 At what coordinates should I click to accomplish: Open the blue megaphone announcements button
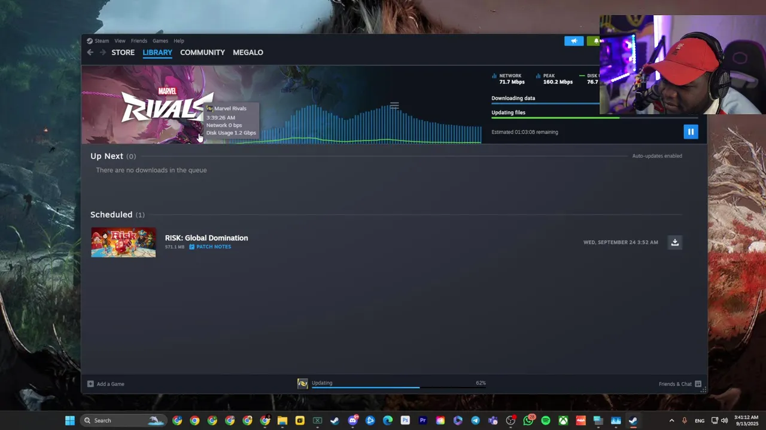pos(574,41)
